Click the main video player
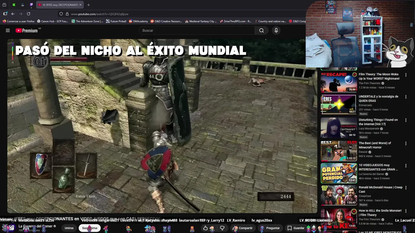Viewport: 415px width, 233px height. pyautogui.click(x=162, y=126)
